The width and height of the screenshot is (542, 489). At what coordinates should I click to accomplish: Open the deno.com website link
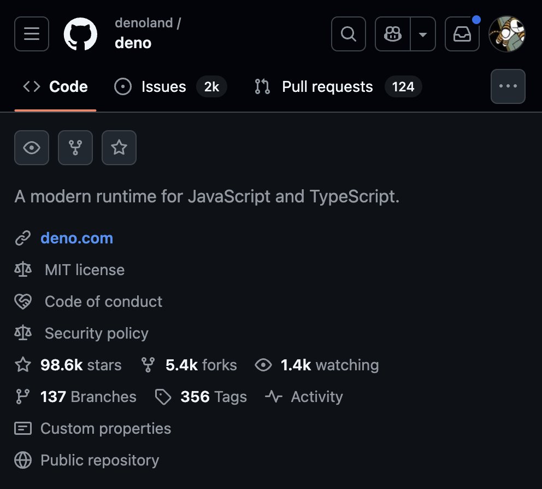point(76,238)
